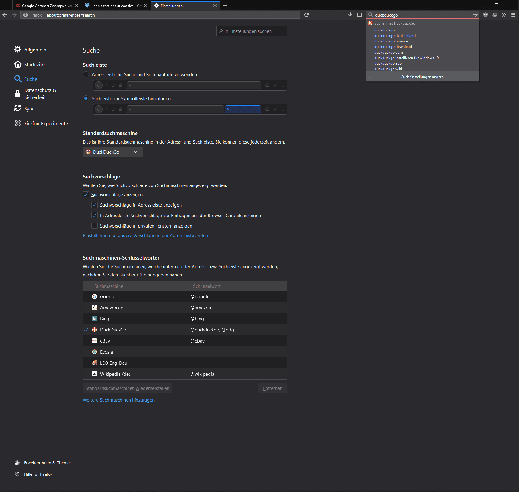Focus the In Einstellungen suchen field

(252, 31)
